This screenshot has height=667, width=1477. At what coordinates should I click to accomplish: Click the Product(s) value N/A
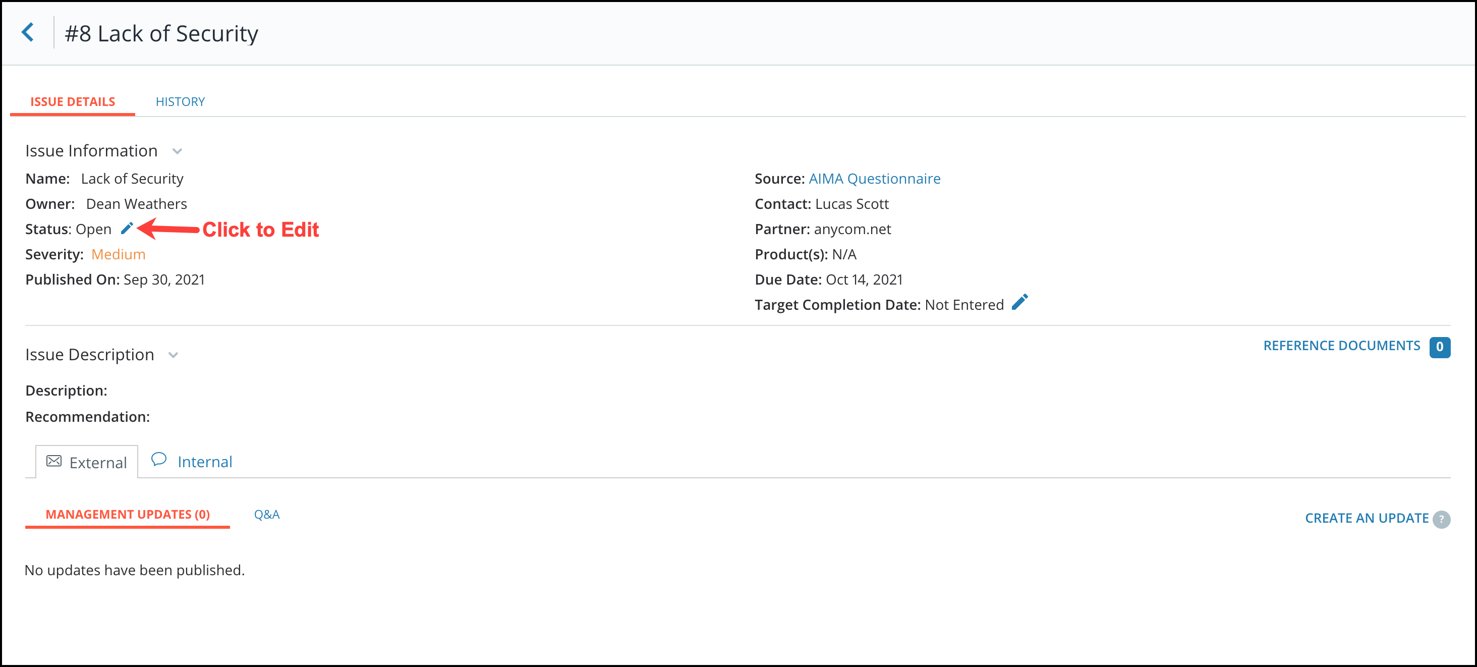[x=844, y=255]
